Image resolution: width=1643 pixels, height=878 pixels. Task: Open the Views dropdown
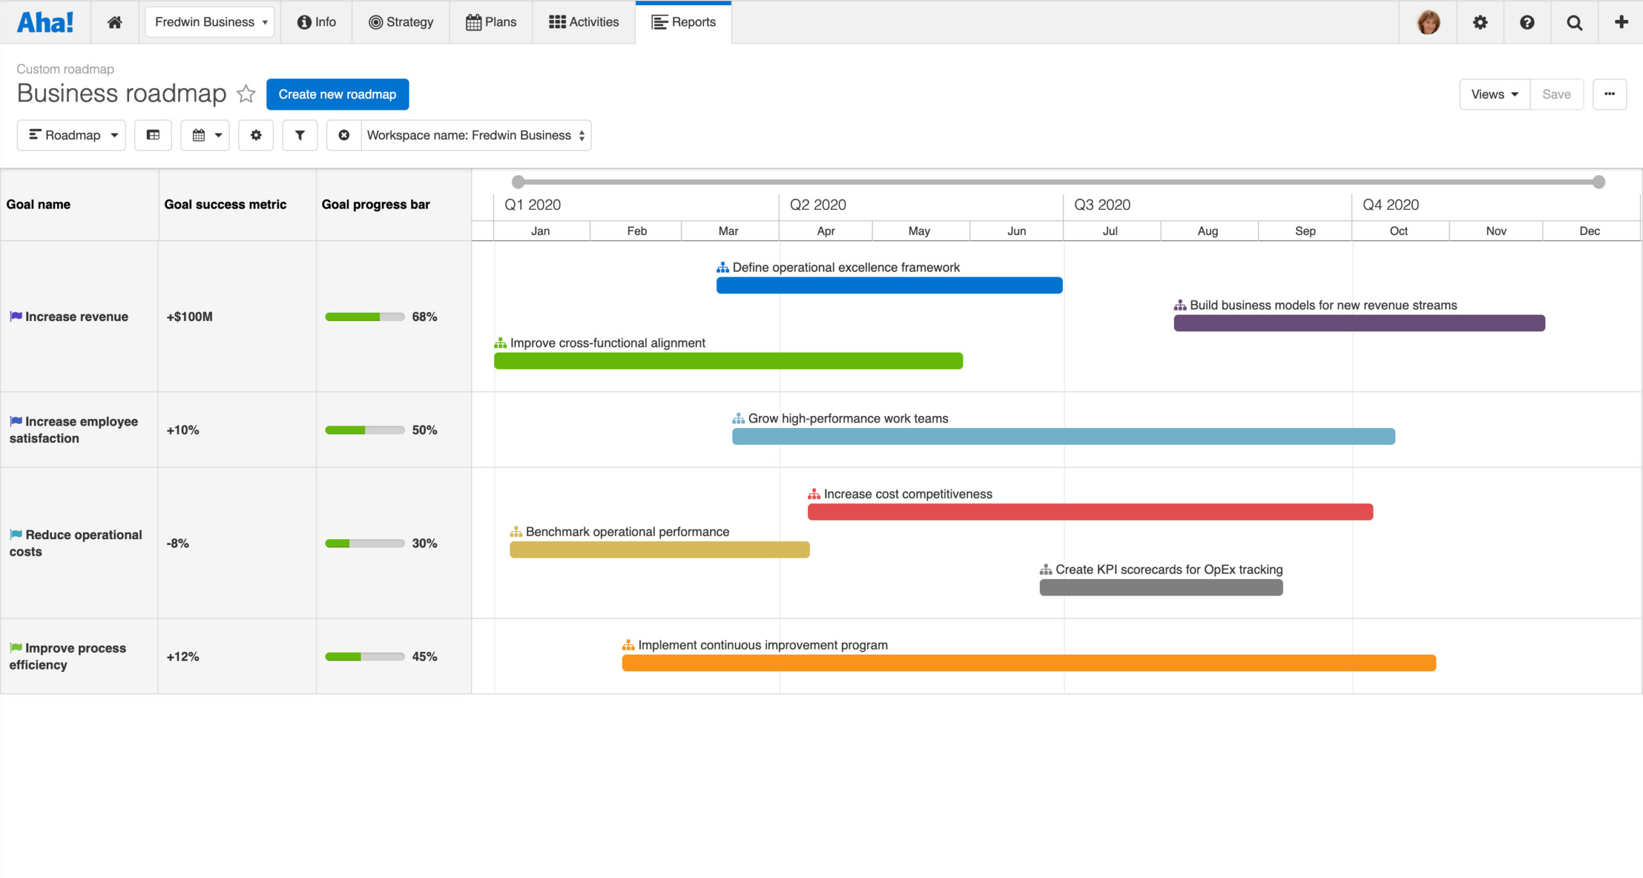pyautogui.click(x=1493, y=94)
